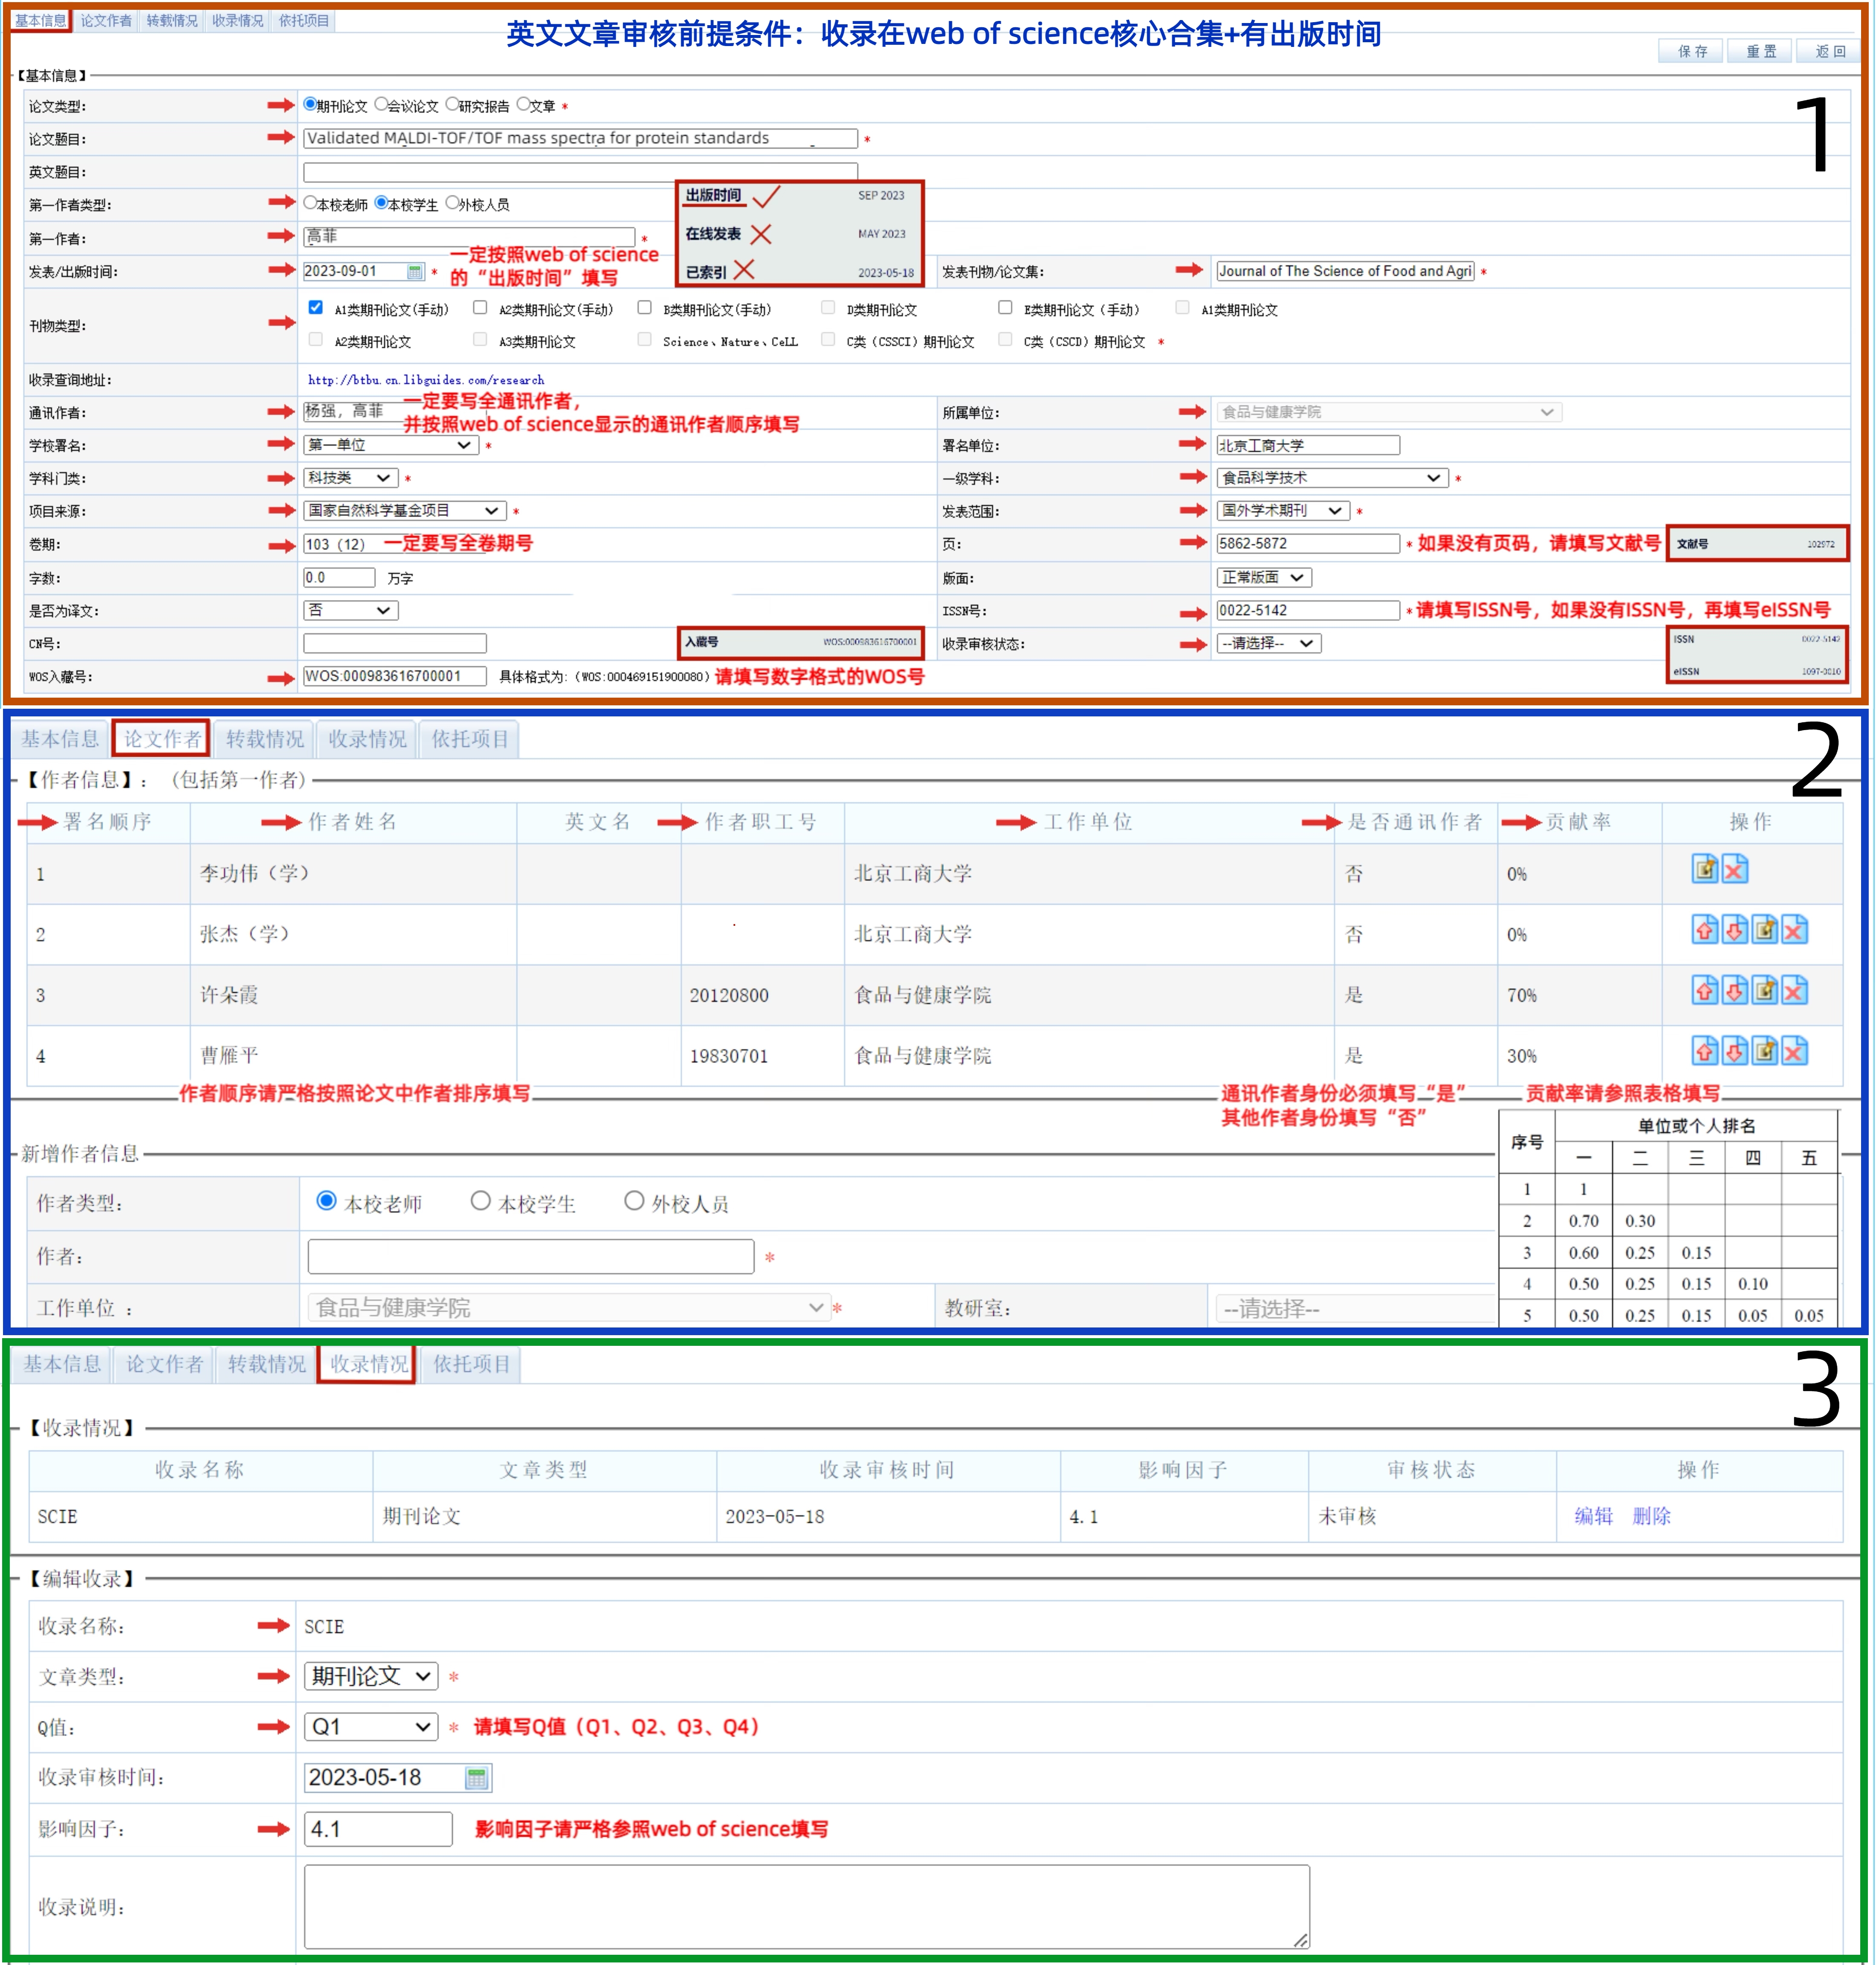Image resolution: width=1876 pixels, height=1965 pixels.
Task: Move author 张杰 up with arrow icon
Action: point(1704,930)
